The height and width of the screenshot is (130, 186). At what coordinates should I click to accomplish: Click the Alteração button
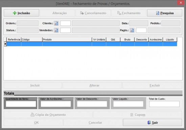pos(57,13)
